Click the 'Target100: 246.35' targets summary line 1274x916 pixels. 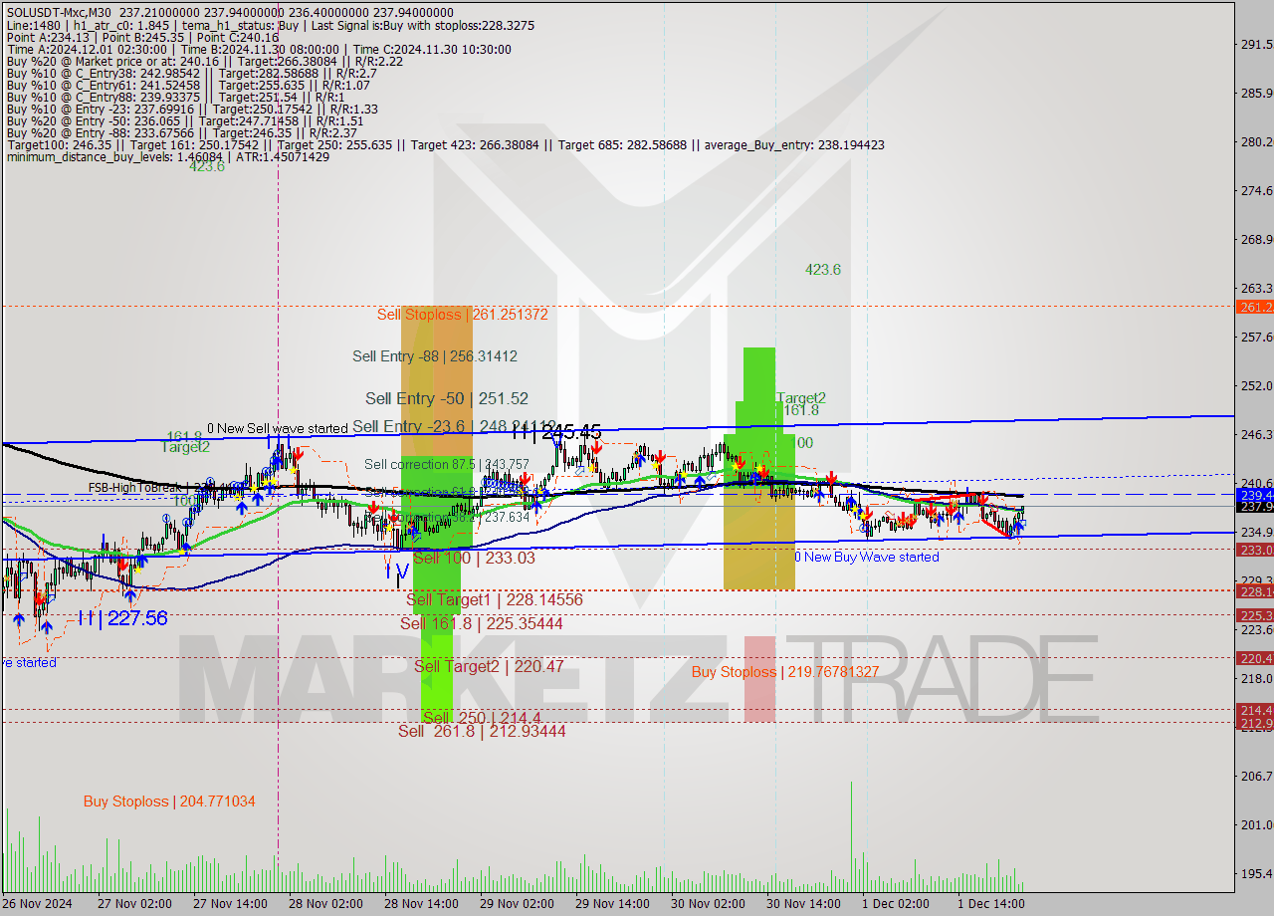click(x=445, y=144)
